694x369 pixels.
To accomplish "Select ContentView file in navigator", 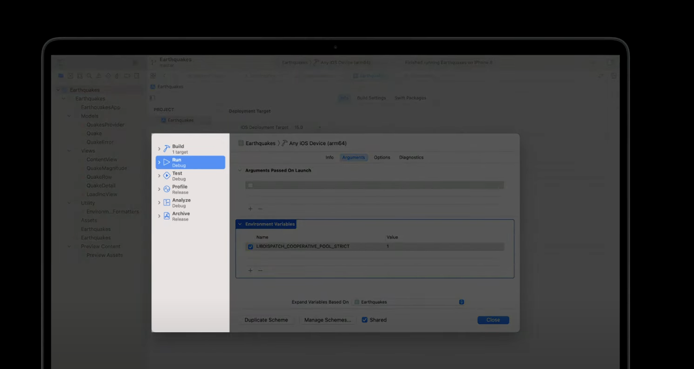I will coord(101,159).
